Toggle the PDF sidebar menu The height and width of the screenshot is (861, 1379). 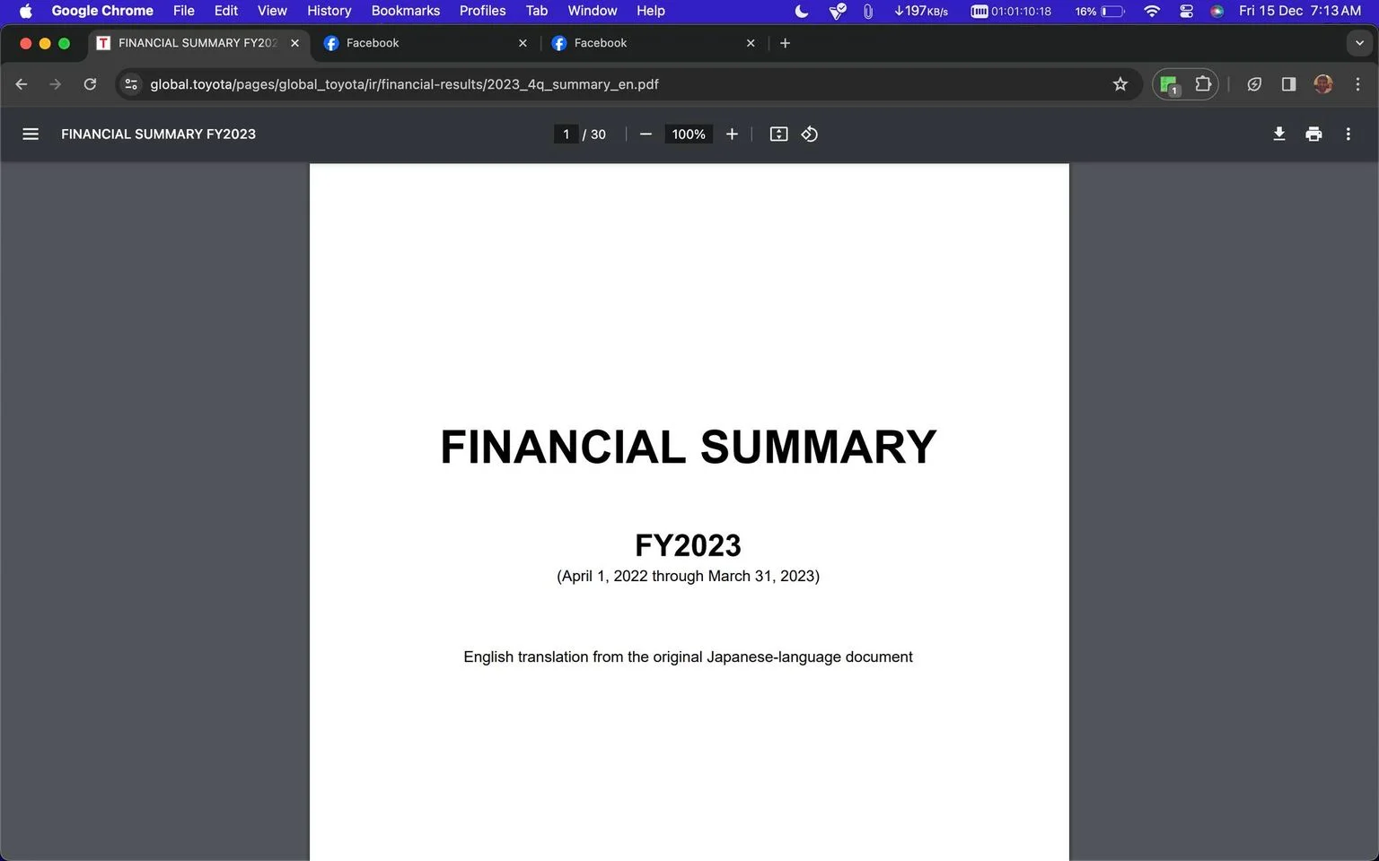tap(31, 134)
